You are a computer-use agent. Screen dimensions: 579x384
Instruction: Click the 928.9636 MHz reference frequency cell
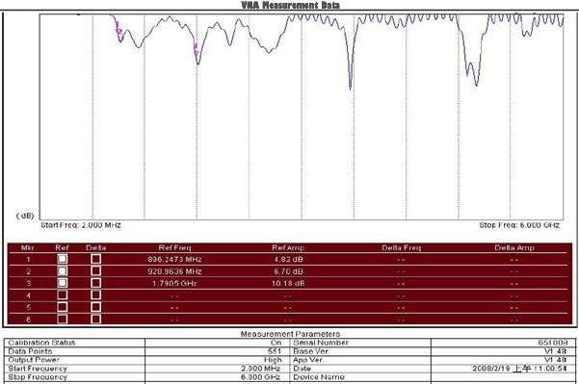pyautogui.click(x=174, y=271)
